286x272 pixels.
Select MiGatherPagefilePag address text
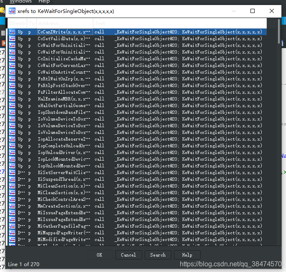tap(64, 226)
